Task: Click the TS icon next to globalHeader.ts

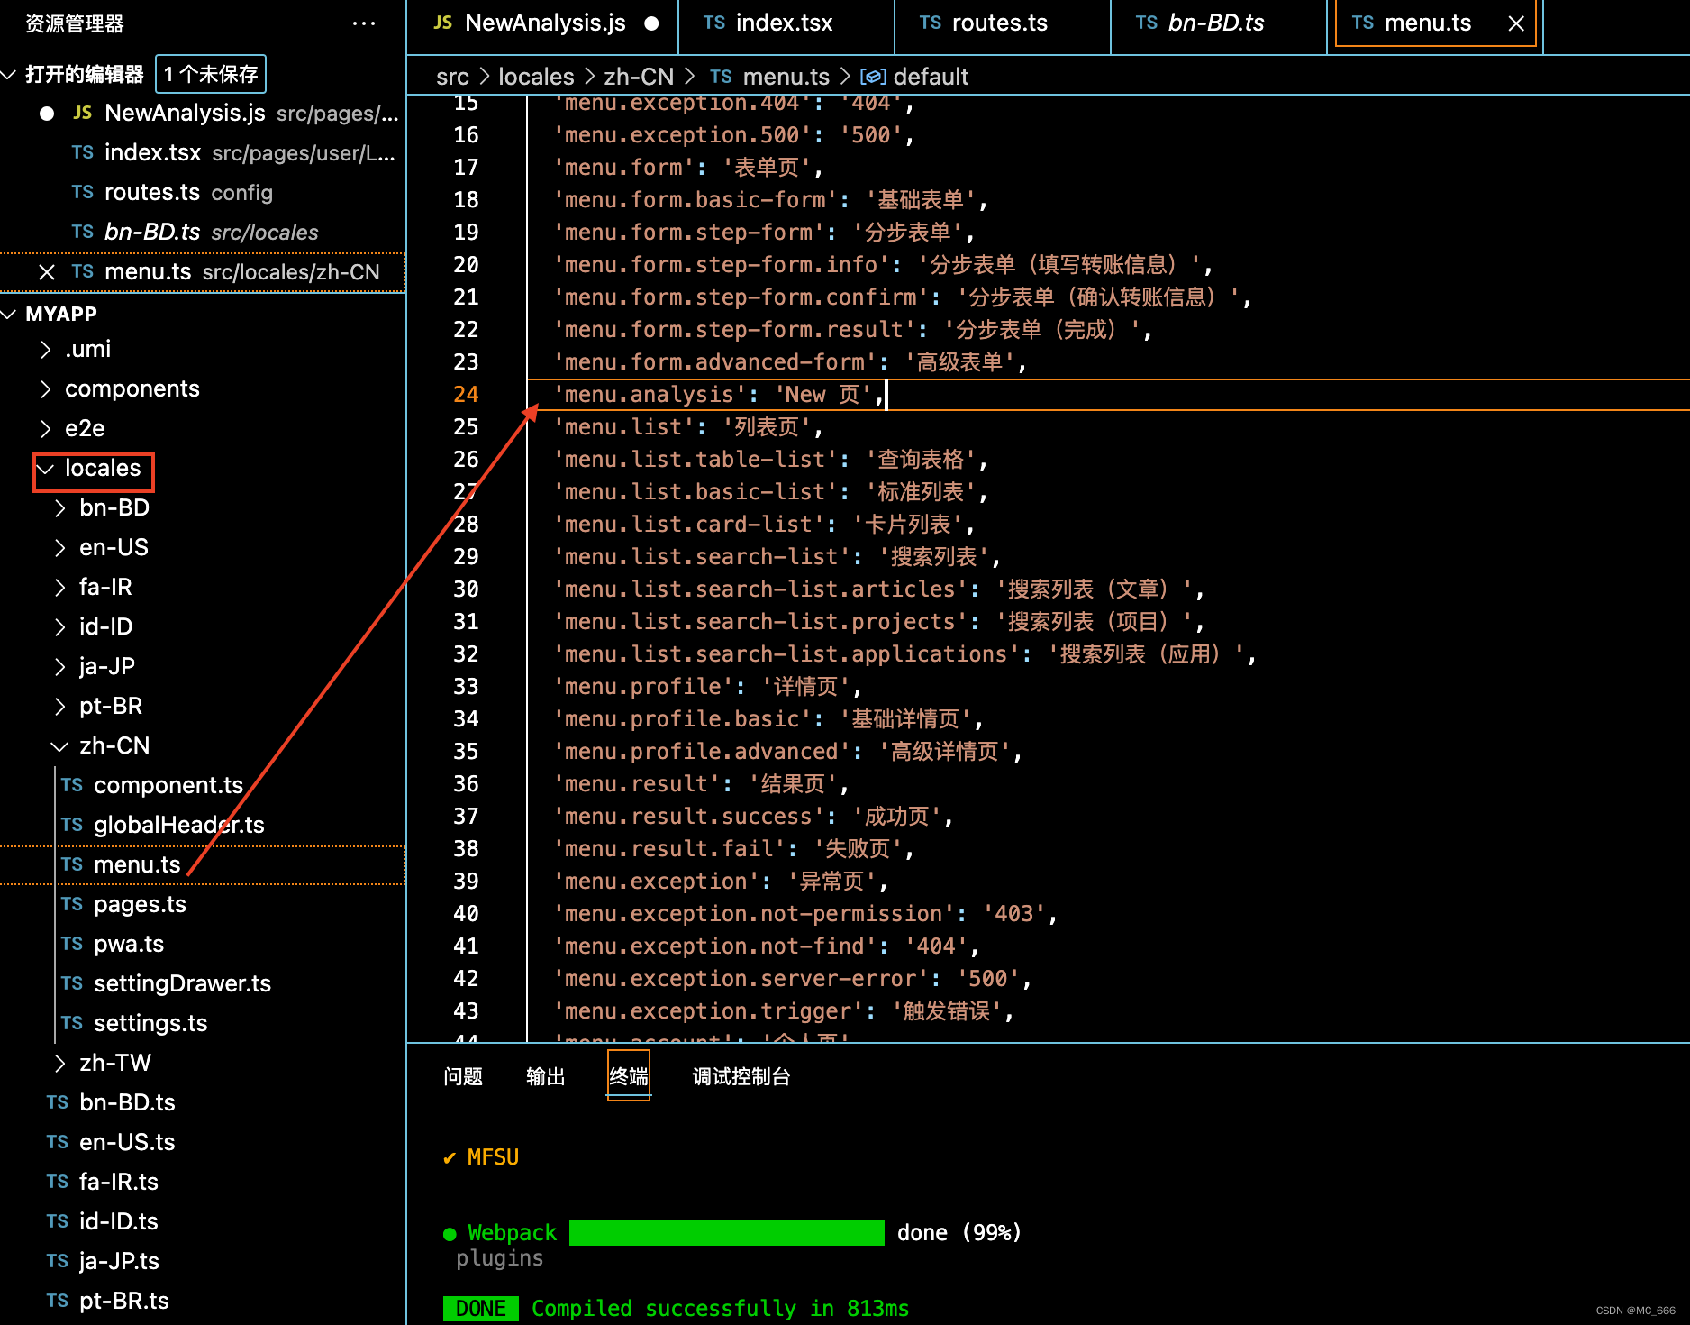Action: (x=72, y=825)
